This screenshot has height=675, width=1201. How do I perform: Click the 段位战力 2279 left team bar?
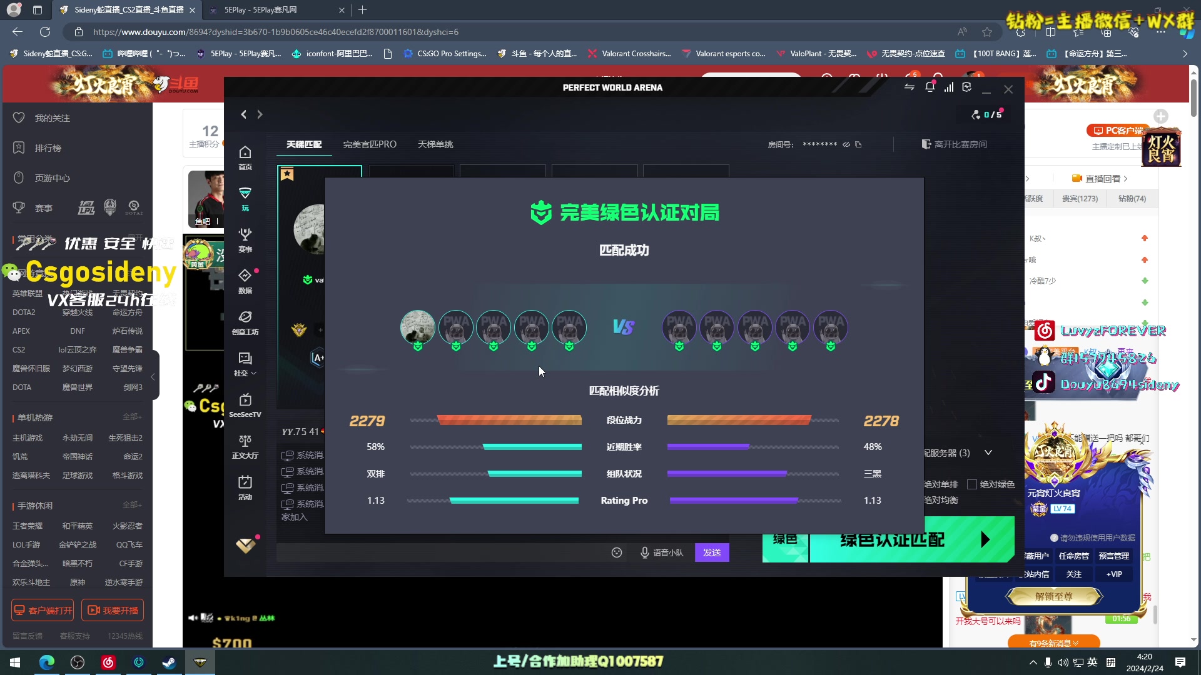509,421
